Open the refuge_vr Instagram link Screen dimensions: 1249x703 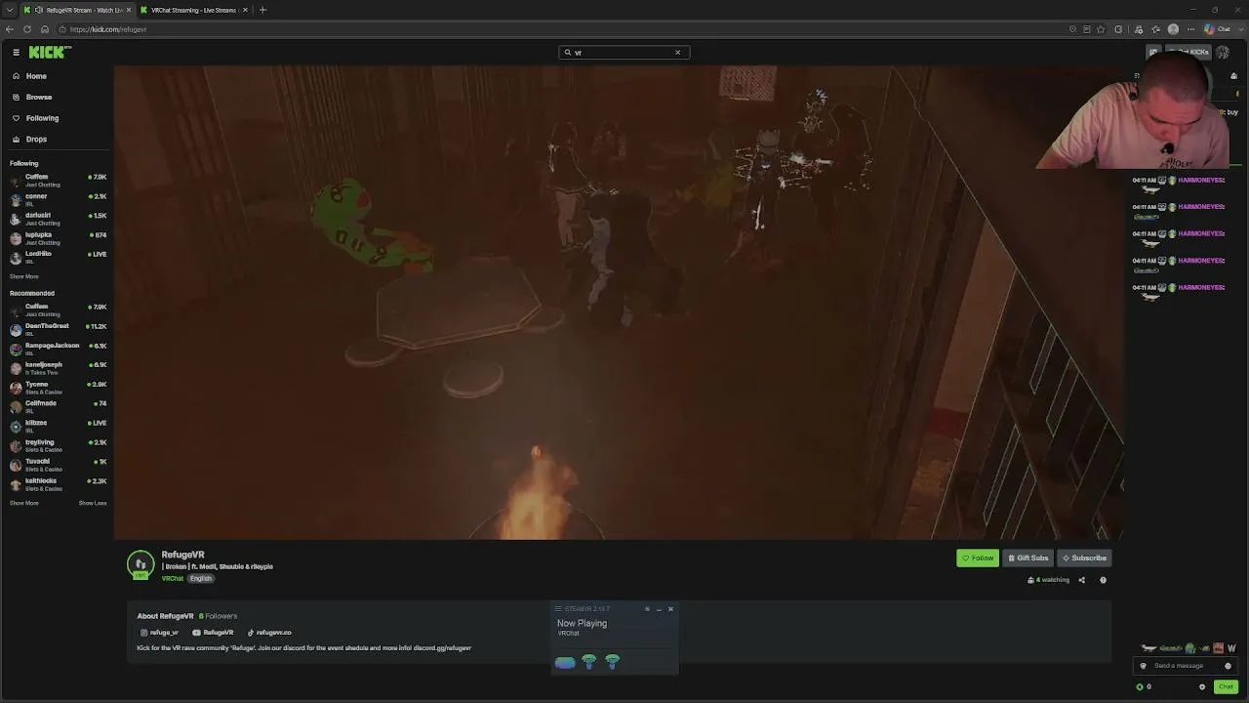point(158,633)
